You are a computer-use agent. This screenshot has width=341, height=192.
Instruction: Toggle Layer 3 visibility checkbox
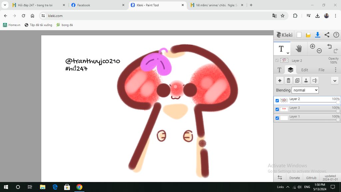(x=277, y=109)
